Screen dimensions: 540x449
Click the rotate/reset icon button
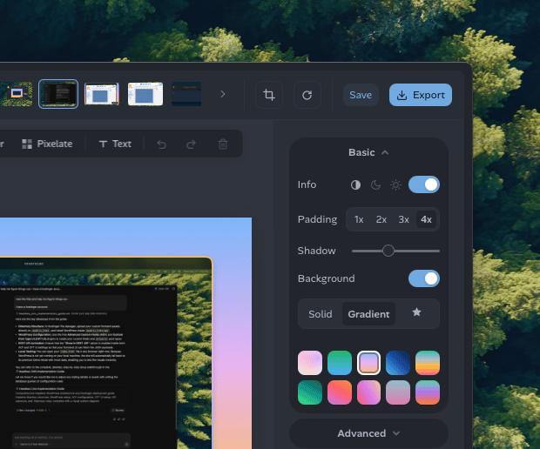(x=307, y=95)
